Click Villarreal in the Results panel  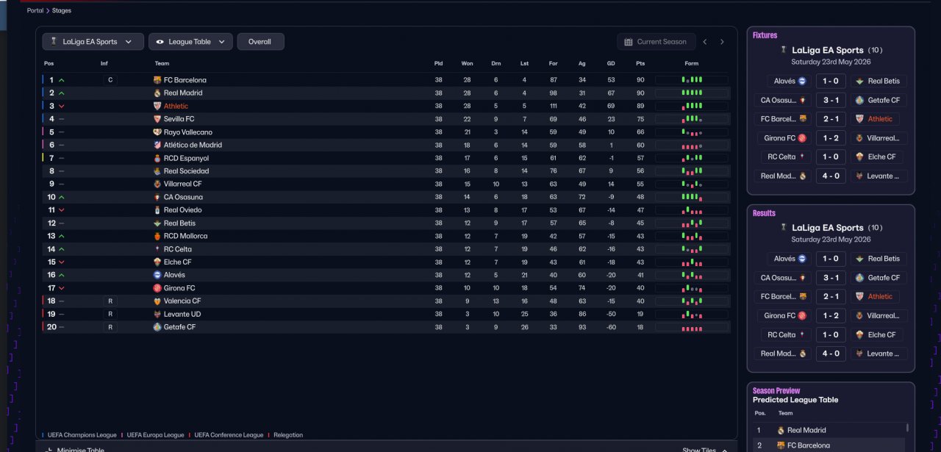pos(879,315)
